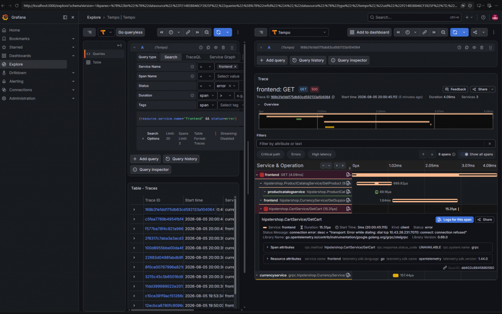Screen dimensions: 502x314
Task: Expand right pane query A row
Action: pyautogui.click(x=261, y=48)
